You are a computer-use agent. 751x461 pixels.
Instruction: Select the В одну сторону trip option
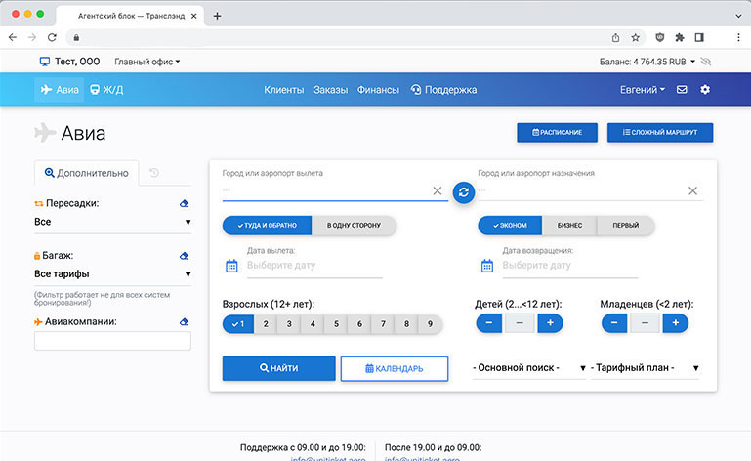pyautogui.click(x=355, y=226)
